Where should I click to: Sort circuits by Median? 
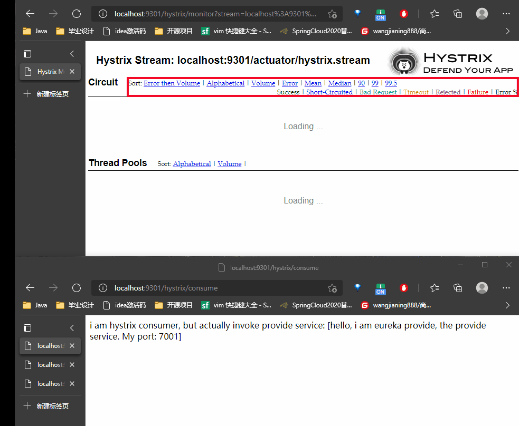pyautogui.click(x=339, y=83)
